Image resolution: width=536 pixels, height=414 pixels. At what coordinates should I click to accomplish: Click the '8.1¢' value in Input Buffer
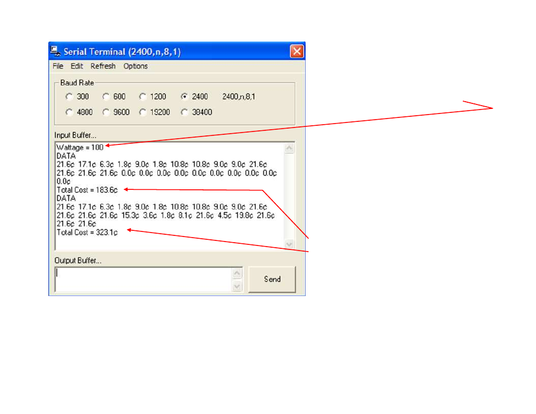click(185, 215)
